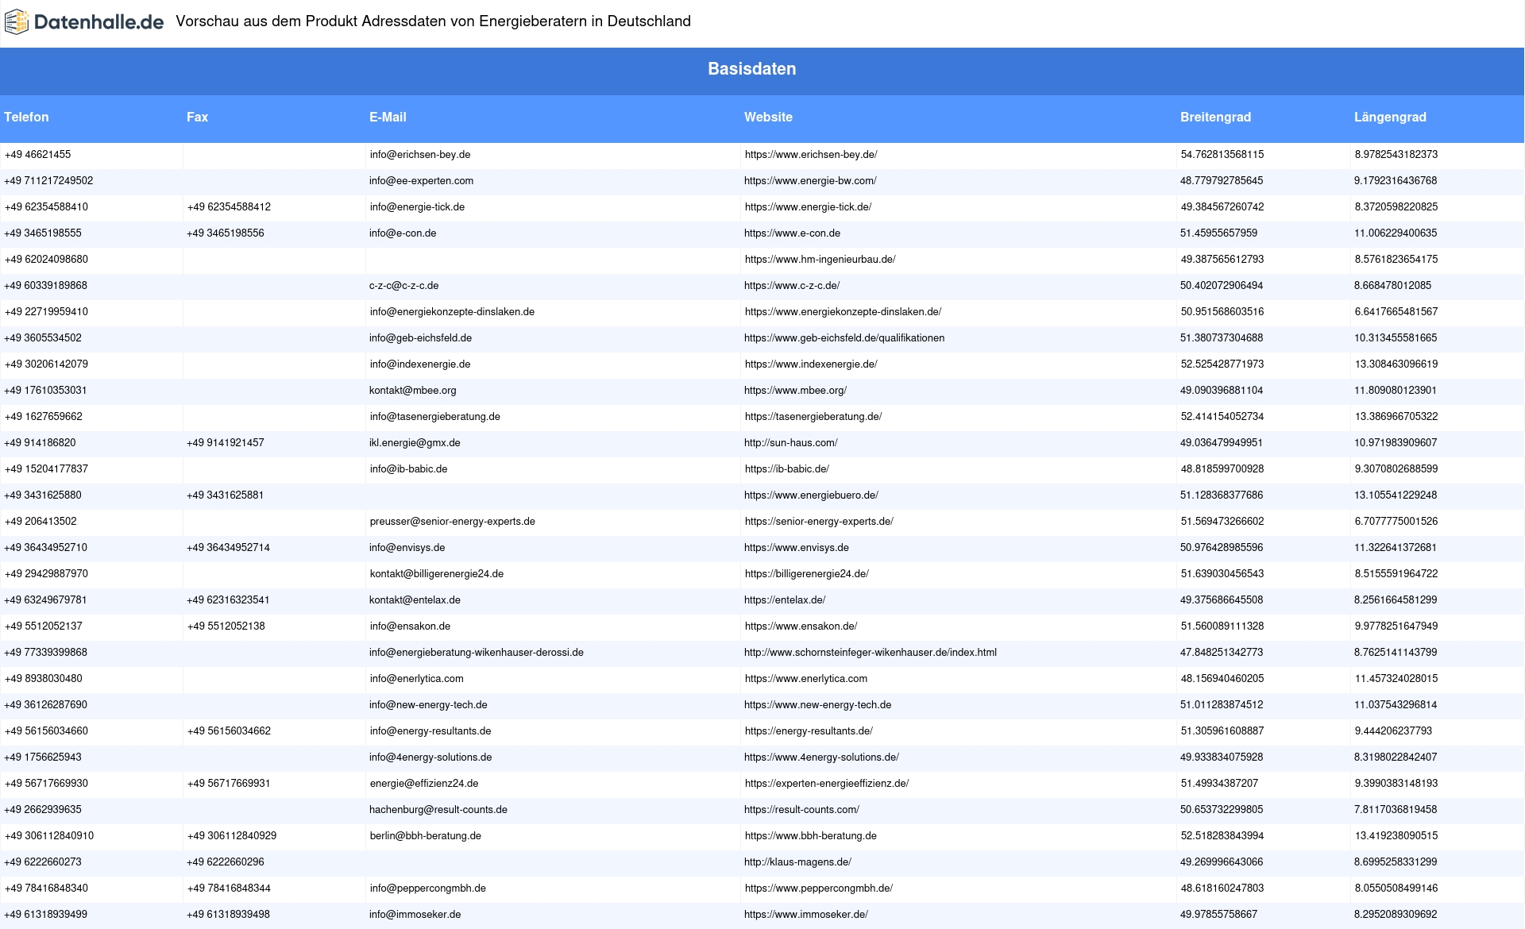Screen dimensions: 1525x929
Task: Click website https://www.mbee.org/
Action: 795,391
